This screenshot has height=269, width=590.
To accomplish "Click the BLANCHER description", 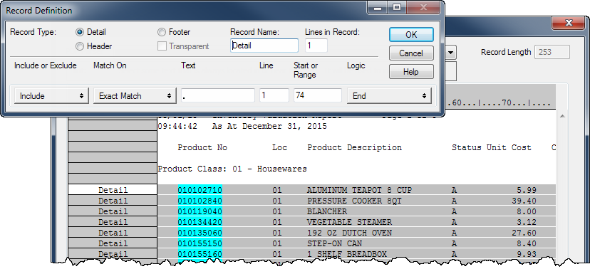I will coord(327,211).
